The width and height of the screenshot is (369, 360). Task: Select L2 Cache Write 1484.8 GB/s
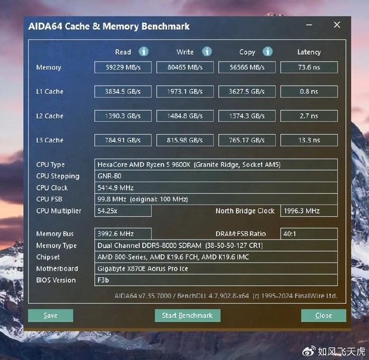pyautogui.click(x=185, y=116)
